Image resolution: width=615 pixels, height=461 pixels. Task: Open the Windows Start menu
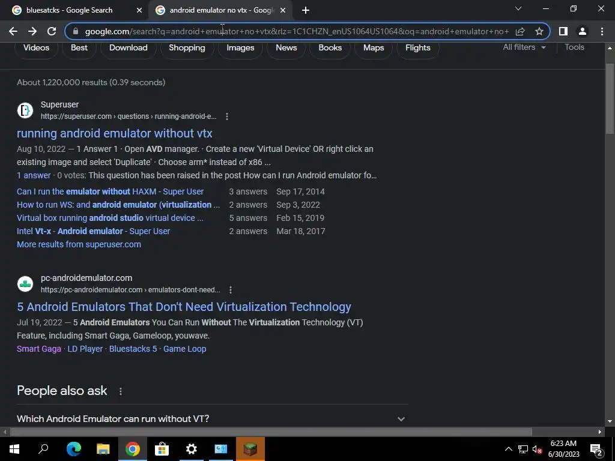coord(14,449)
